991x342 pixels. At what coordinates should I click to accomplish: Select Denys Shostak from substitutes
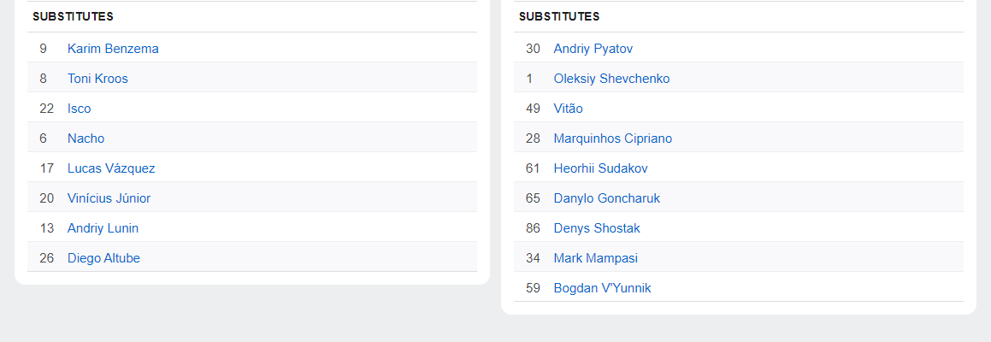(596, 228)
